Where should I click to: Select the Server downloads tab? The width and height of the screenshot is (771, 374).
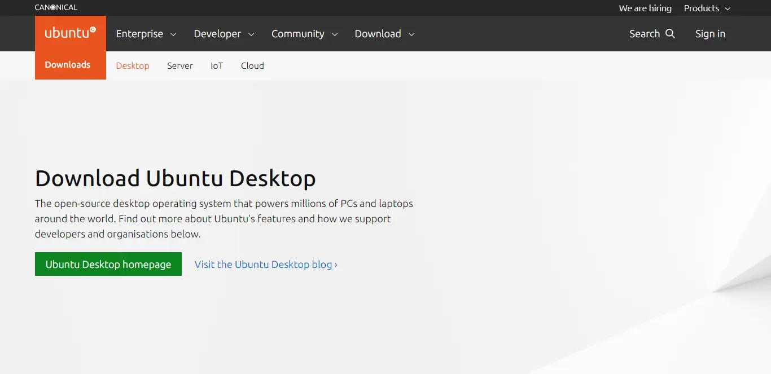[180, 65]
